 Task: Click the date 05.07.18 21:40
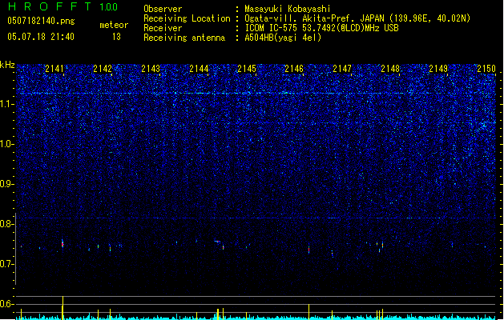[41, 37]
